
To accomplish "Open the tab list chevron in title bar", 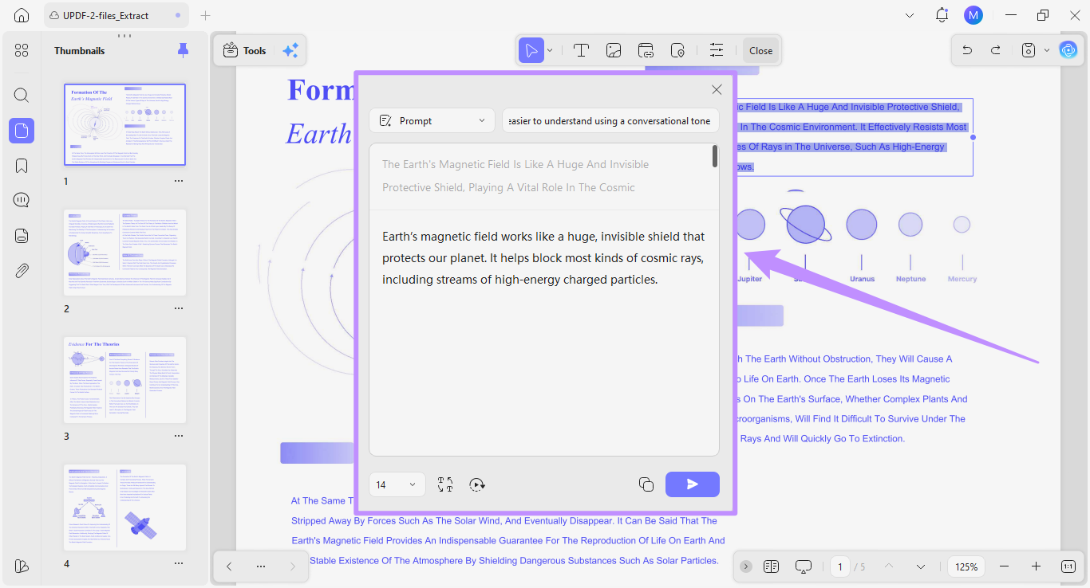I will coord(910,15).
